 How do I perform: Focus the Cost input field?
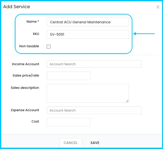(x=68, y=122)
